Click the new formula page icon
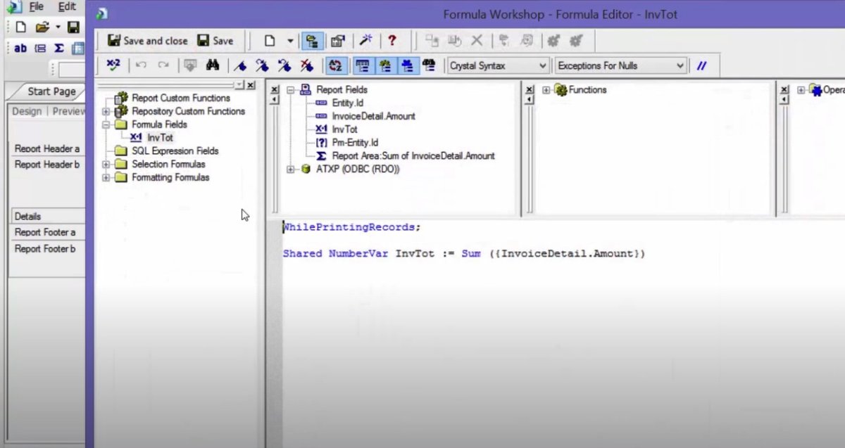The image size is (845, 448). point(269,41)
